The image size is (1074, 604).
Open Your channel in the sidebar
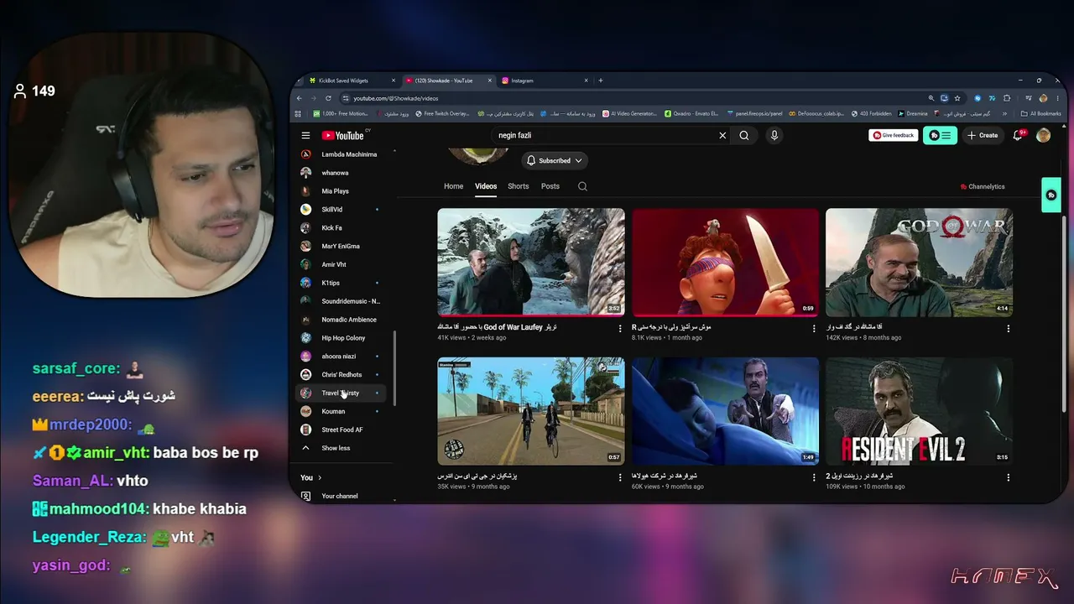point(341,497)
